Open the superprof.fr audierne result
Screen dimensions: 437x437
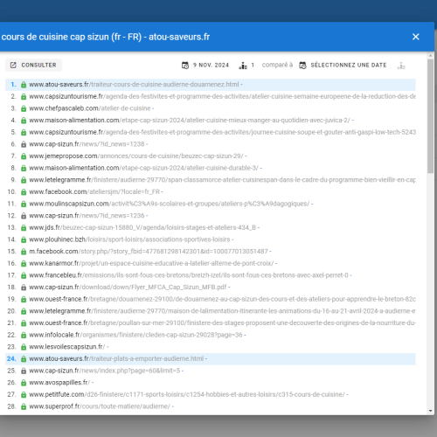pyautogui.click(x=100, y=406)
